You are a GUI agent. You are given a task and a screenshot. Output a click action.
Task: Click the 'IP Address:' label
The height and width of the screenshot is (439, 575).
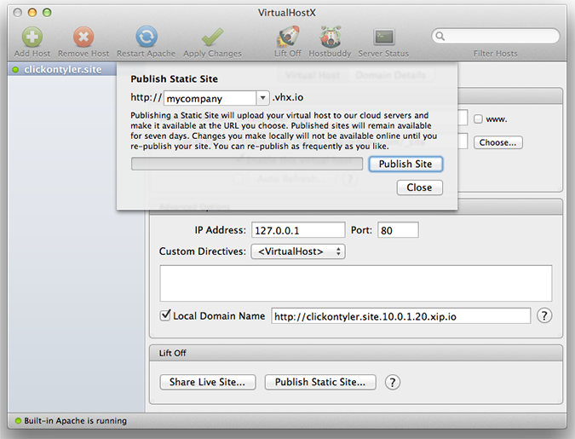220,230
